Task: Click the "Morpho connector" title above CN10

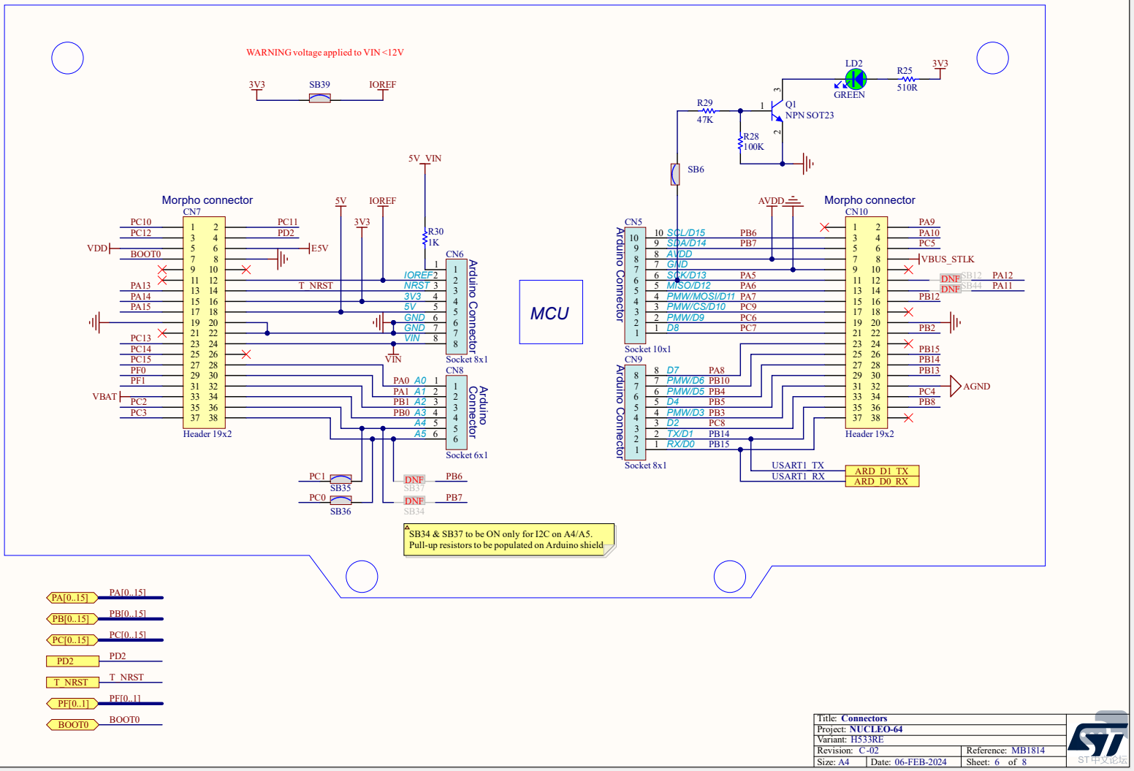Action: [869, 200]
